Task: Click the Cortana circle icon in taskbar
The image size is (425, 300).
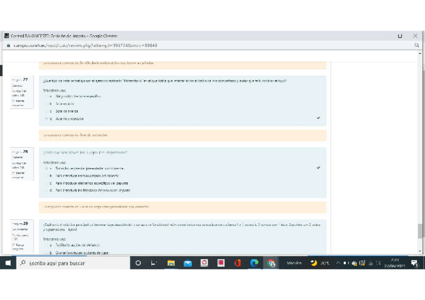Action: (138, 263)
